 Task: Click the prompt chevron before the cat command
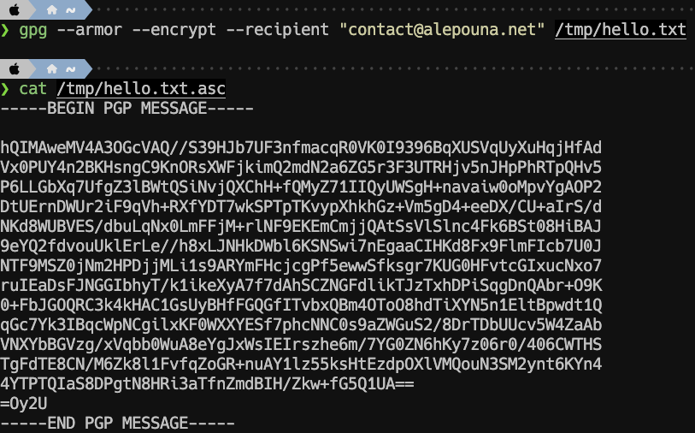coord(5,89)
